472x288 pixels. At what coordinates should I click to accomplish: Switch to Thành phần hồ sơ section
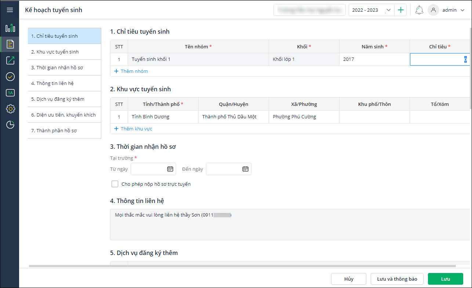[65, 130]
